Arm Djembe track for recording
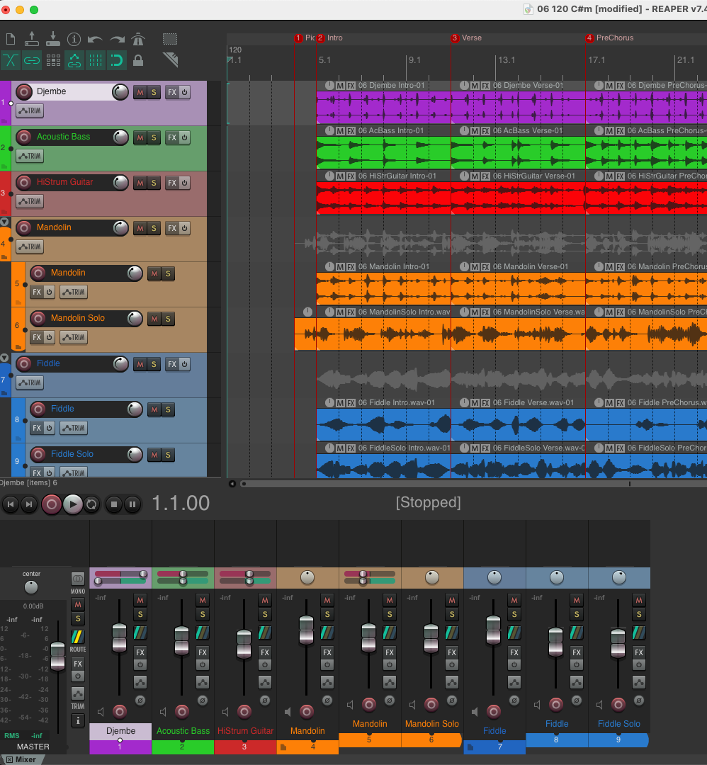 click(x=24, y=91)
